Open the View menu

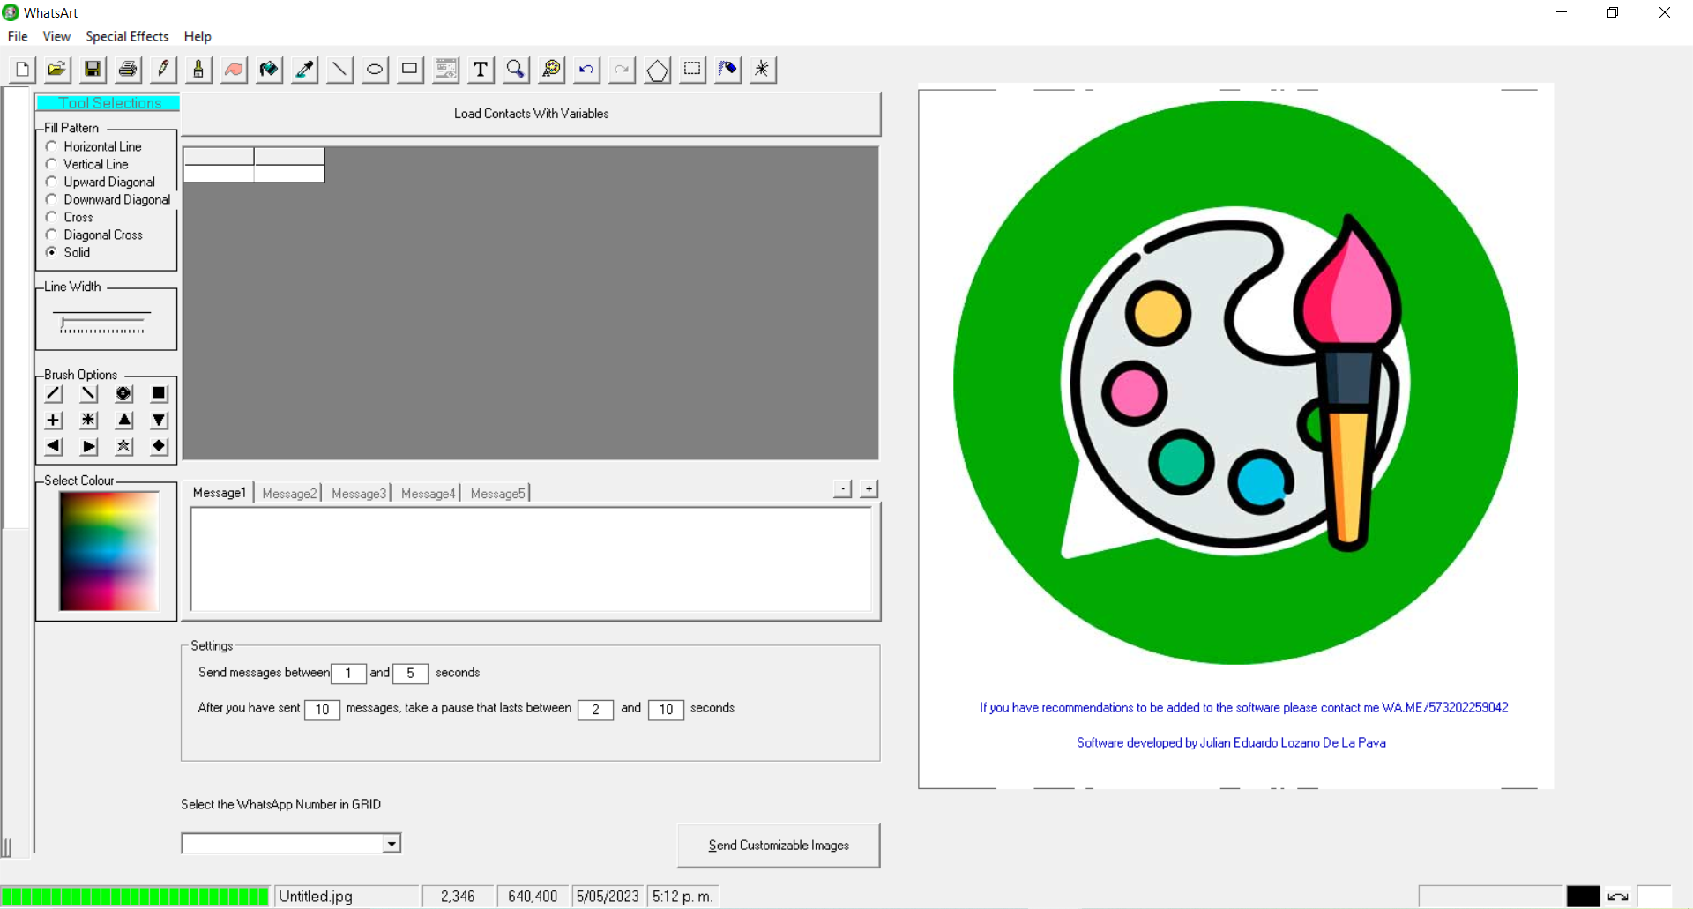(56, 36)
